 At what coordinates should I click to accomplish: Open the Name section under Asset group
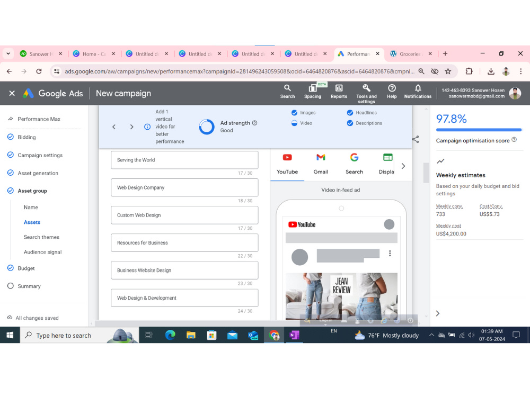(31, 207)
